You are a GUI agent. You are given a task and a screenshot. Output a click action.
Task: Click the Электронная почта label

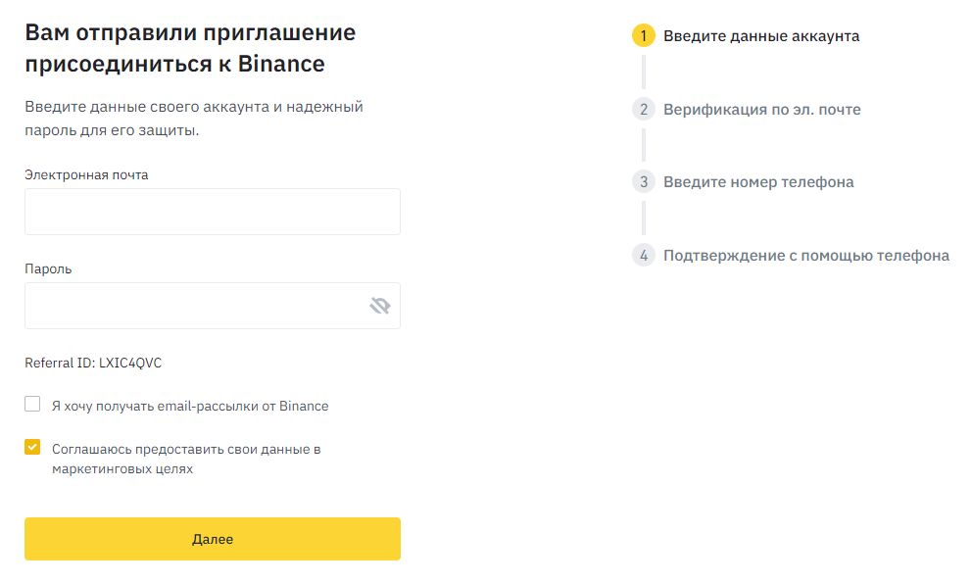[x=86, y=175]
